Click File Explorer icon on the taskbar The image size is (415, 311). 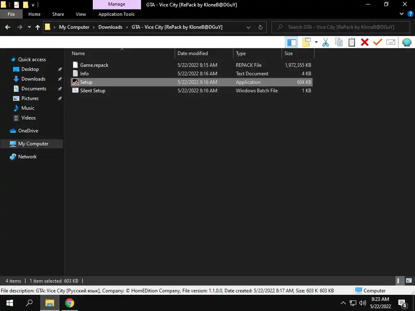pyautogui.click(x=49, y=303)
